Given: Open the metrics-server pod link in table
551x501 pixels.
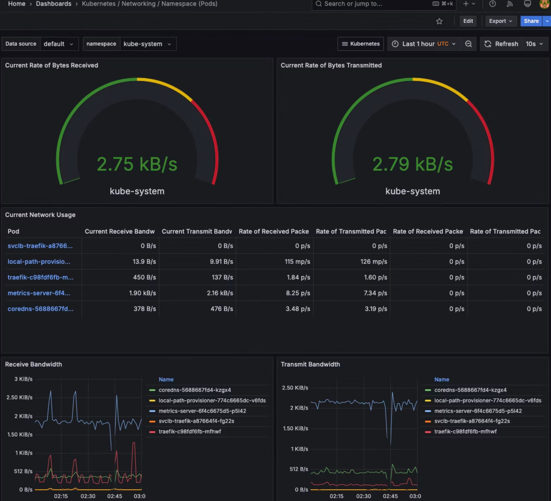Looking at the screenshot, I should pyautogui.click(x=39, y=293).
